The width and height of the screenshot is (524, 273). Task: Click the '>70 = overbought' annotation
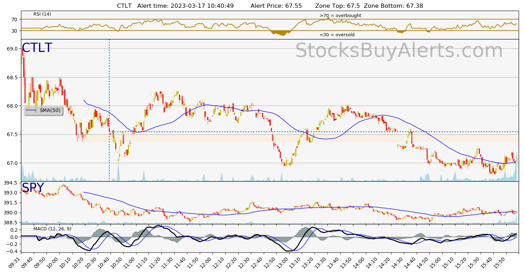[340, 16]
